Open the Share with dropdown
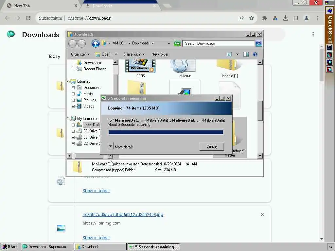This screenshot has height=251, width=335. (134, 55)
